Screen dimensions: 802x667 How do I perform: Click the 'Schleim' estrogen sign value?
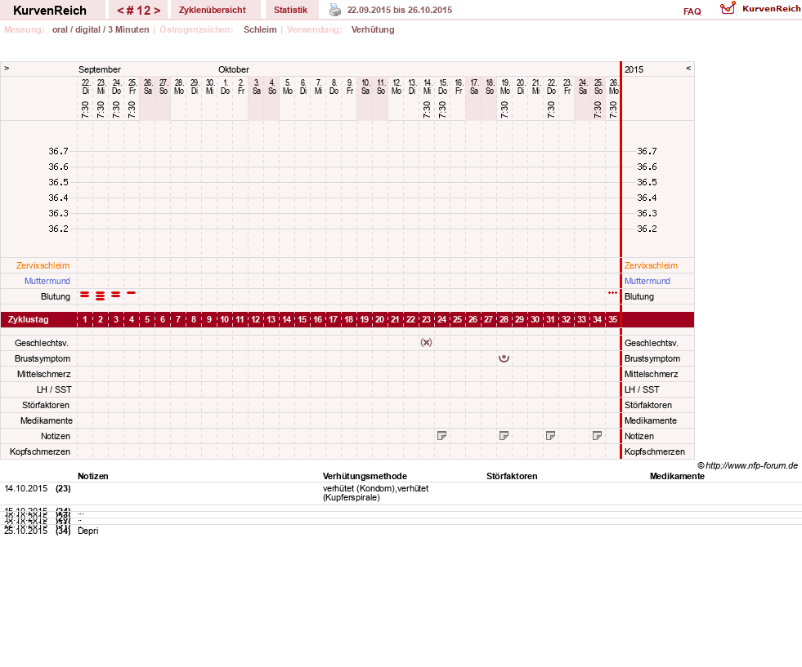point(260,29)
